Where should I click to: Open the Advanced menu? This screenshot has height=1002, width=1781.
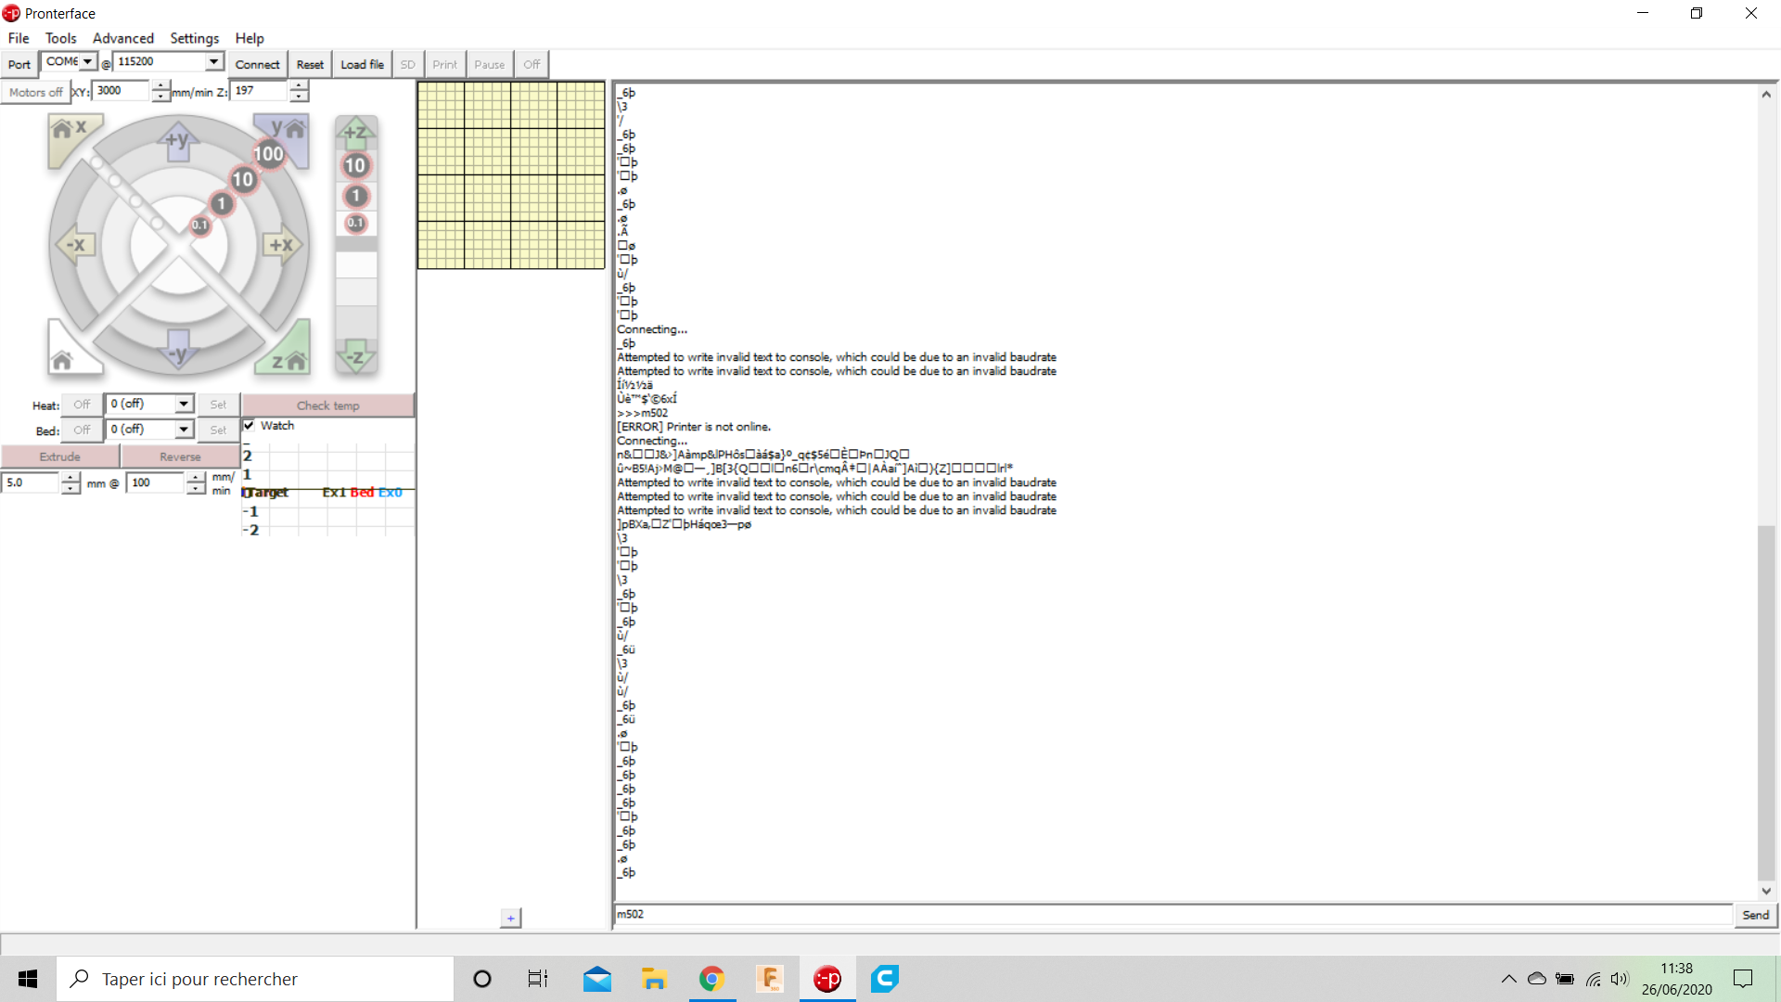tap(122, 38)
